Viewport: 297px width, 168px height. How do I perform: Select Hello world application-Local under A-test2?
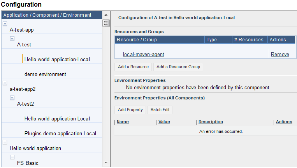[57, 118]
